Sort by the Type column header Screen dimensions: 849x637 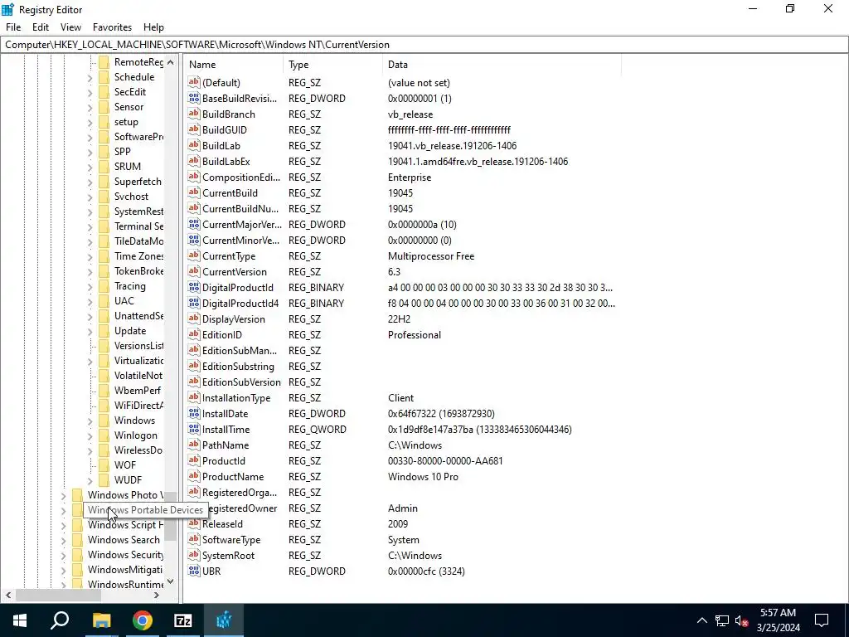coord(332,65)
